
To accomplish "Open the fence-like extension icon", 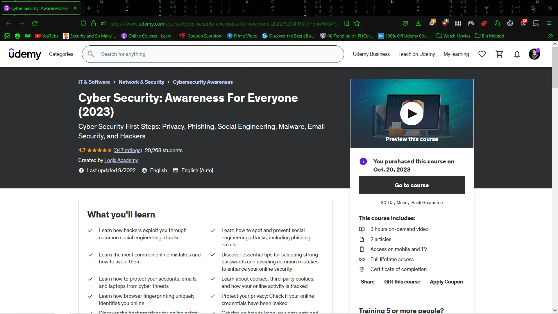I will click(458, 24).
